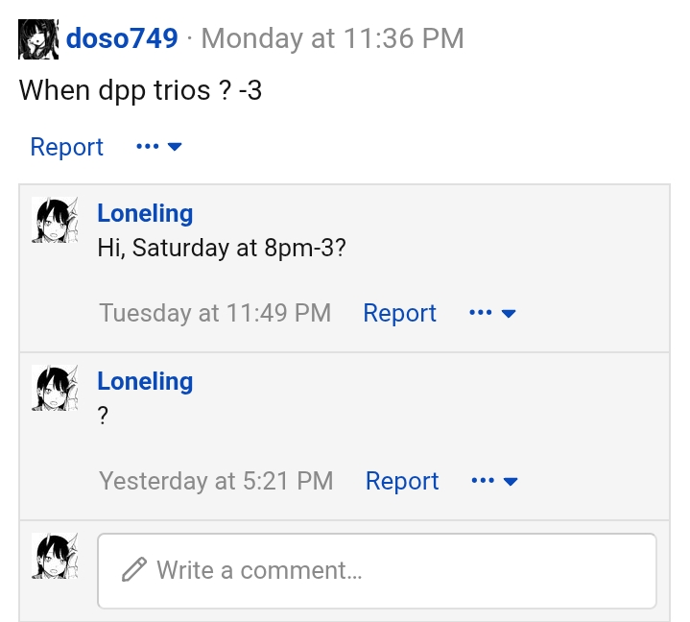Click the Monday at 11:36 PM timestamp
This screenshot has width=690, height=622.
332,38
